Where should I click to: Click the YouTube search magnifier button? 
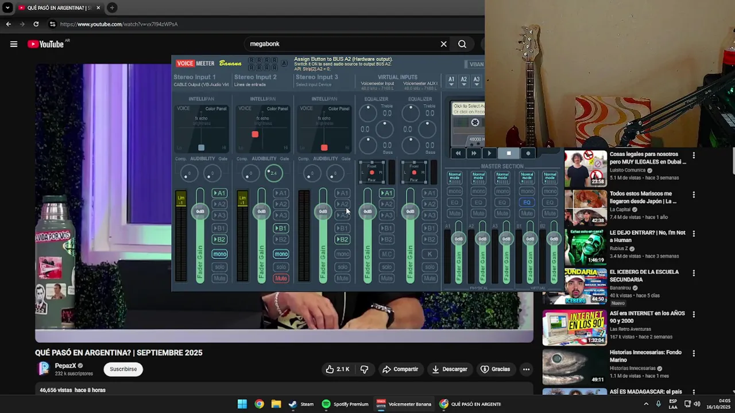click(x=462, y=44)
